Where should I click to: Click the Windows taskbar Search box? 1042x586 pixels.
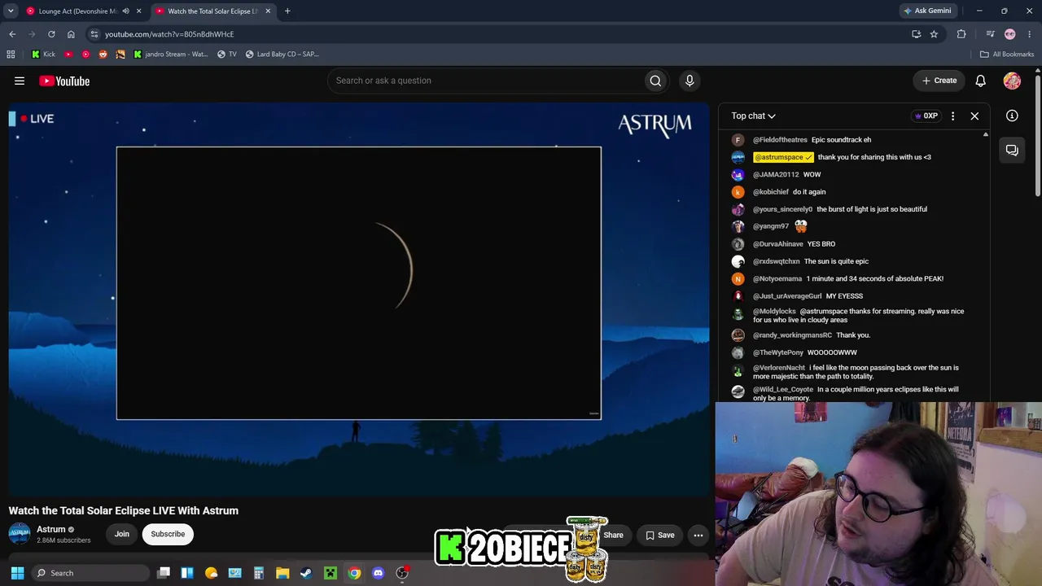click(x=90, y=573)
